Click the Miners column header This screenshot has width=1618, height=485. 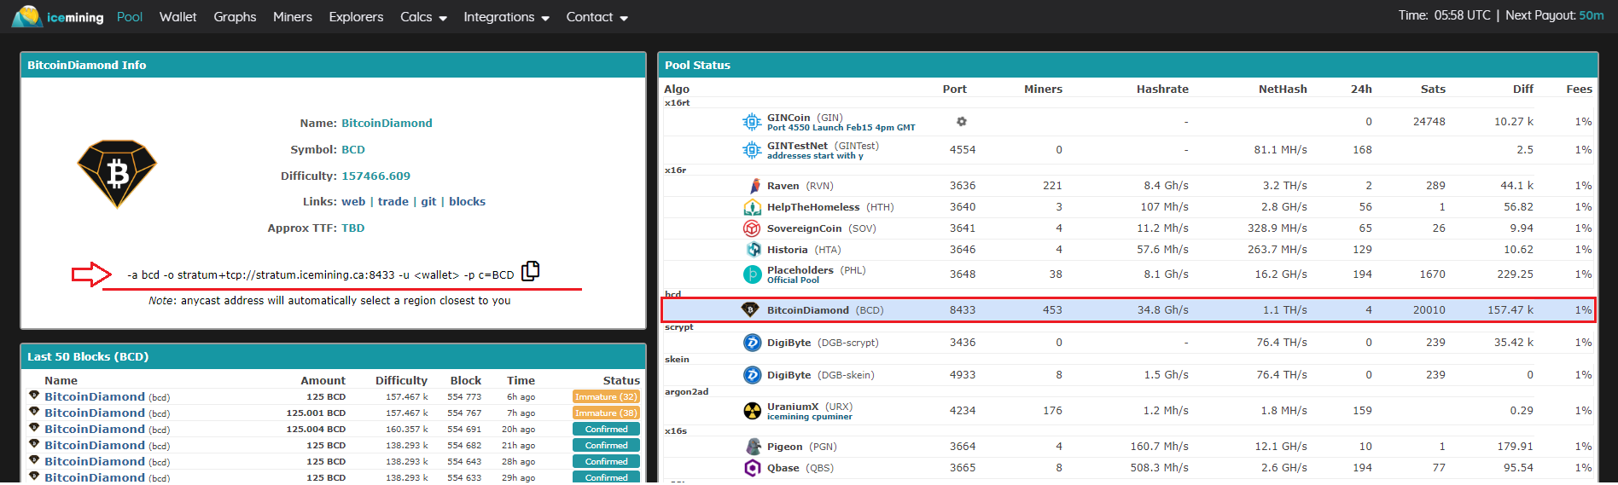(x=1043, y=89)
